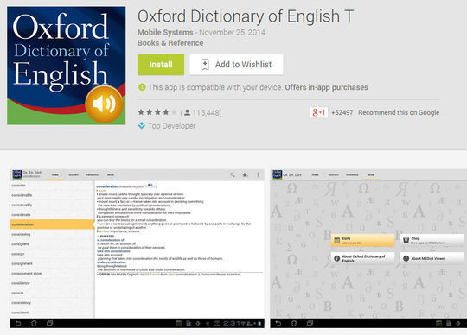Click the info icon on About MSDict Viewer
The image size is (467, 335).
tap(406, 259)
